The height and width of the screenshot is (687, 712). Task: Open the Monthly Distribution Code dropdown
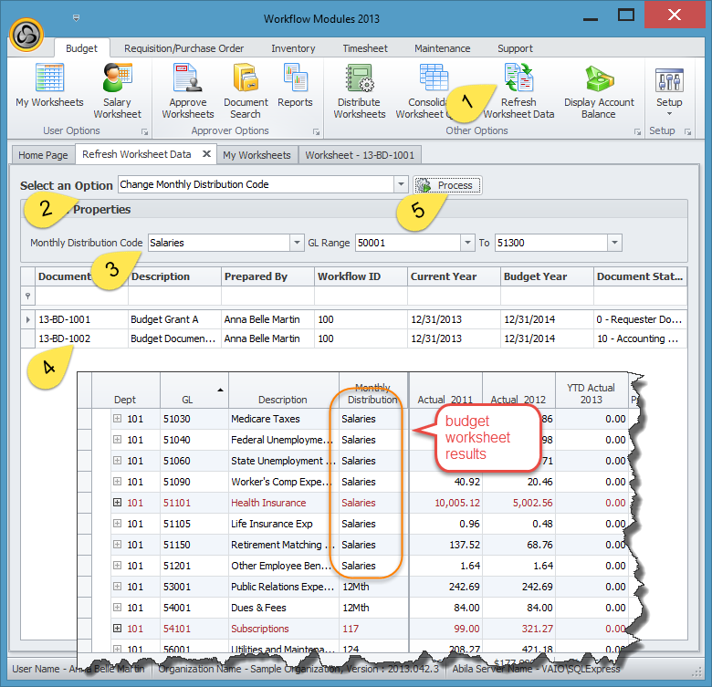(297, 243)
